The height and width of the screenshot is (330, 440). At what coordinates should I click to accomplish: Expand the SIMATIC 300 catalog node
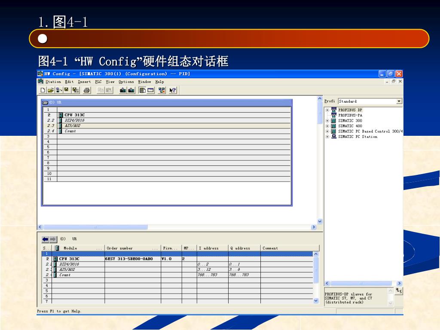327,121
